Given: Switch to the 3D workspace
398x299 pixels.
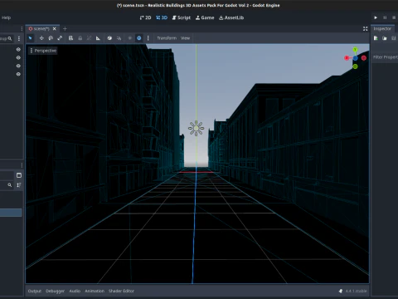Looking at the screenshot, I should (162, 17).
